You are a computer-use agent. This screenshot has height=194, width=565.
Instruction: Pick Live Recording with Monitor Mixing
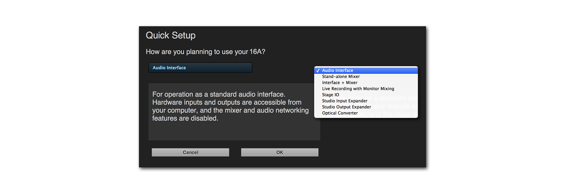click(x=358, y=89)
